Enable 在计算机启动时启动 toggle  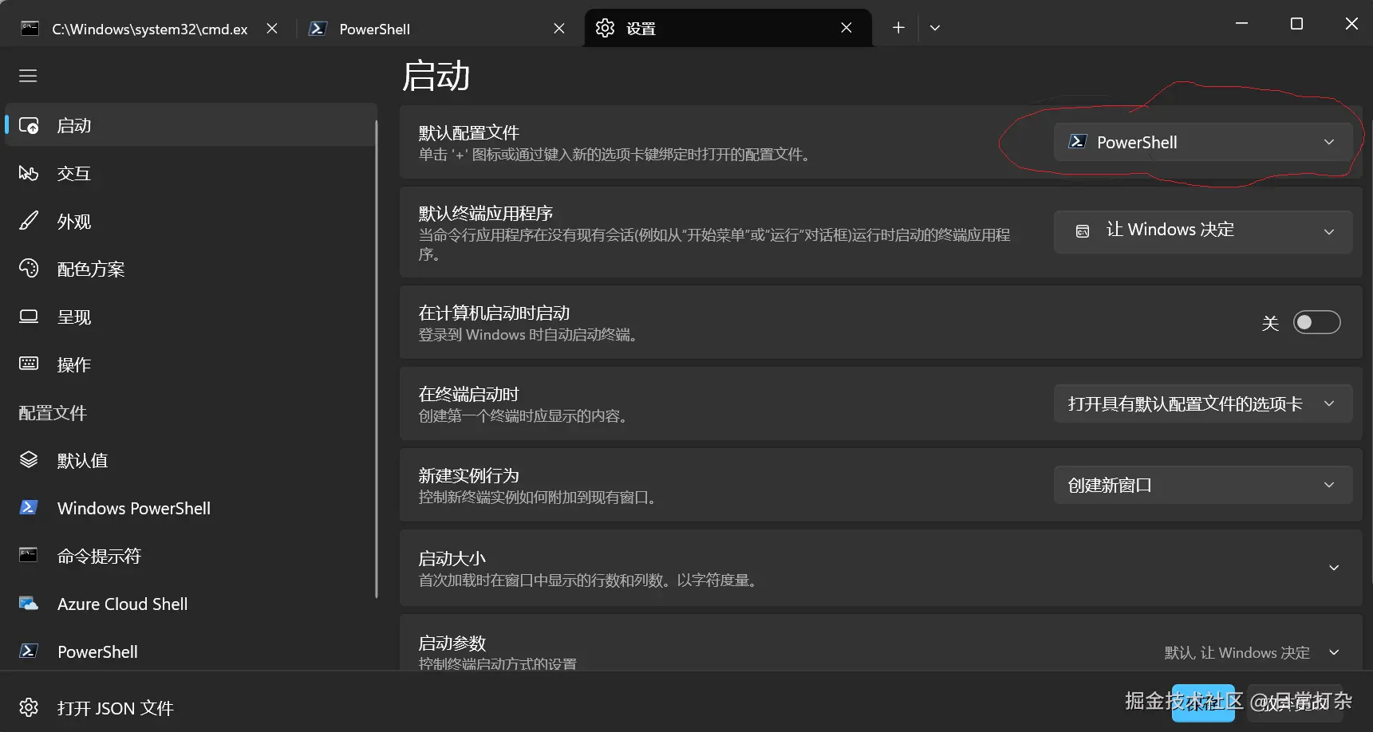(x=1316, y=322)
